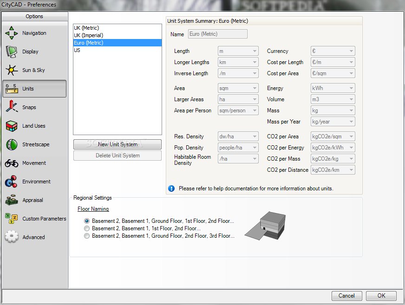Click the New Unit System button
The height and width of the screenshot is (305, 405).
(x=118, y=144)
